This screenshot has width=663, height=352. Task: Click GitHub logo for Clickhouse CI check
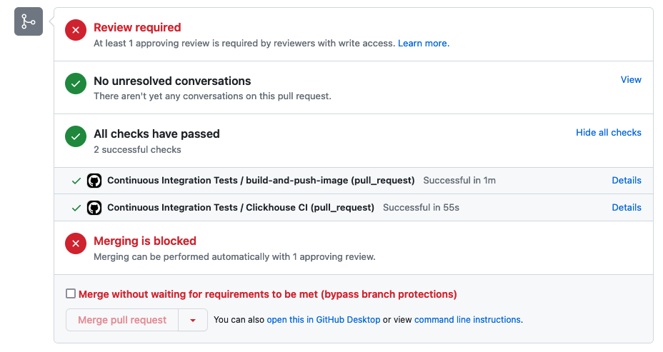pyautogui.click(x=94, y=208)
